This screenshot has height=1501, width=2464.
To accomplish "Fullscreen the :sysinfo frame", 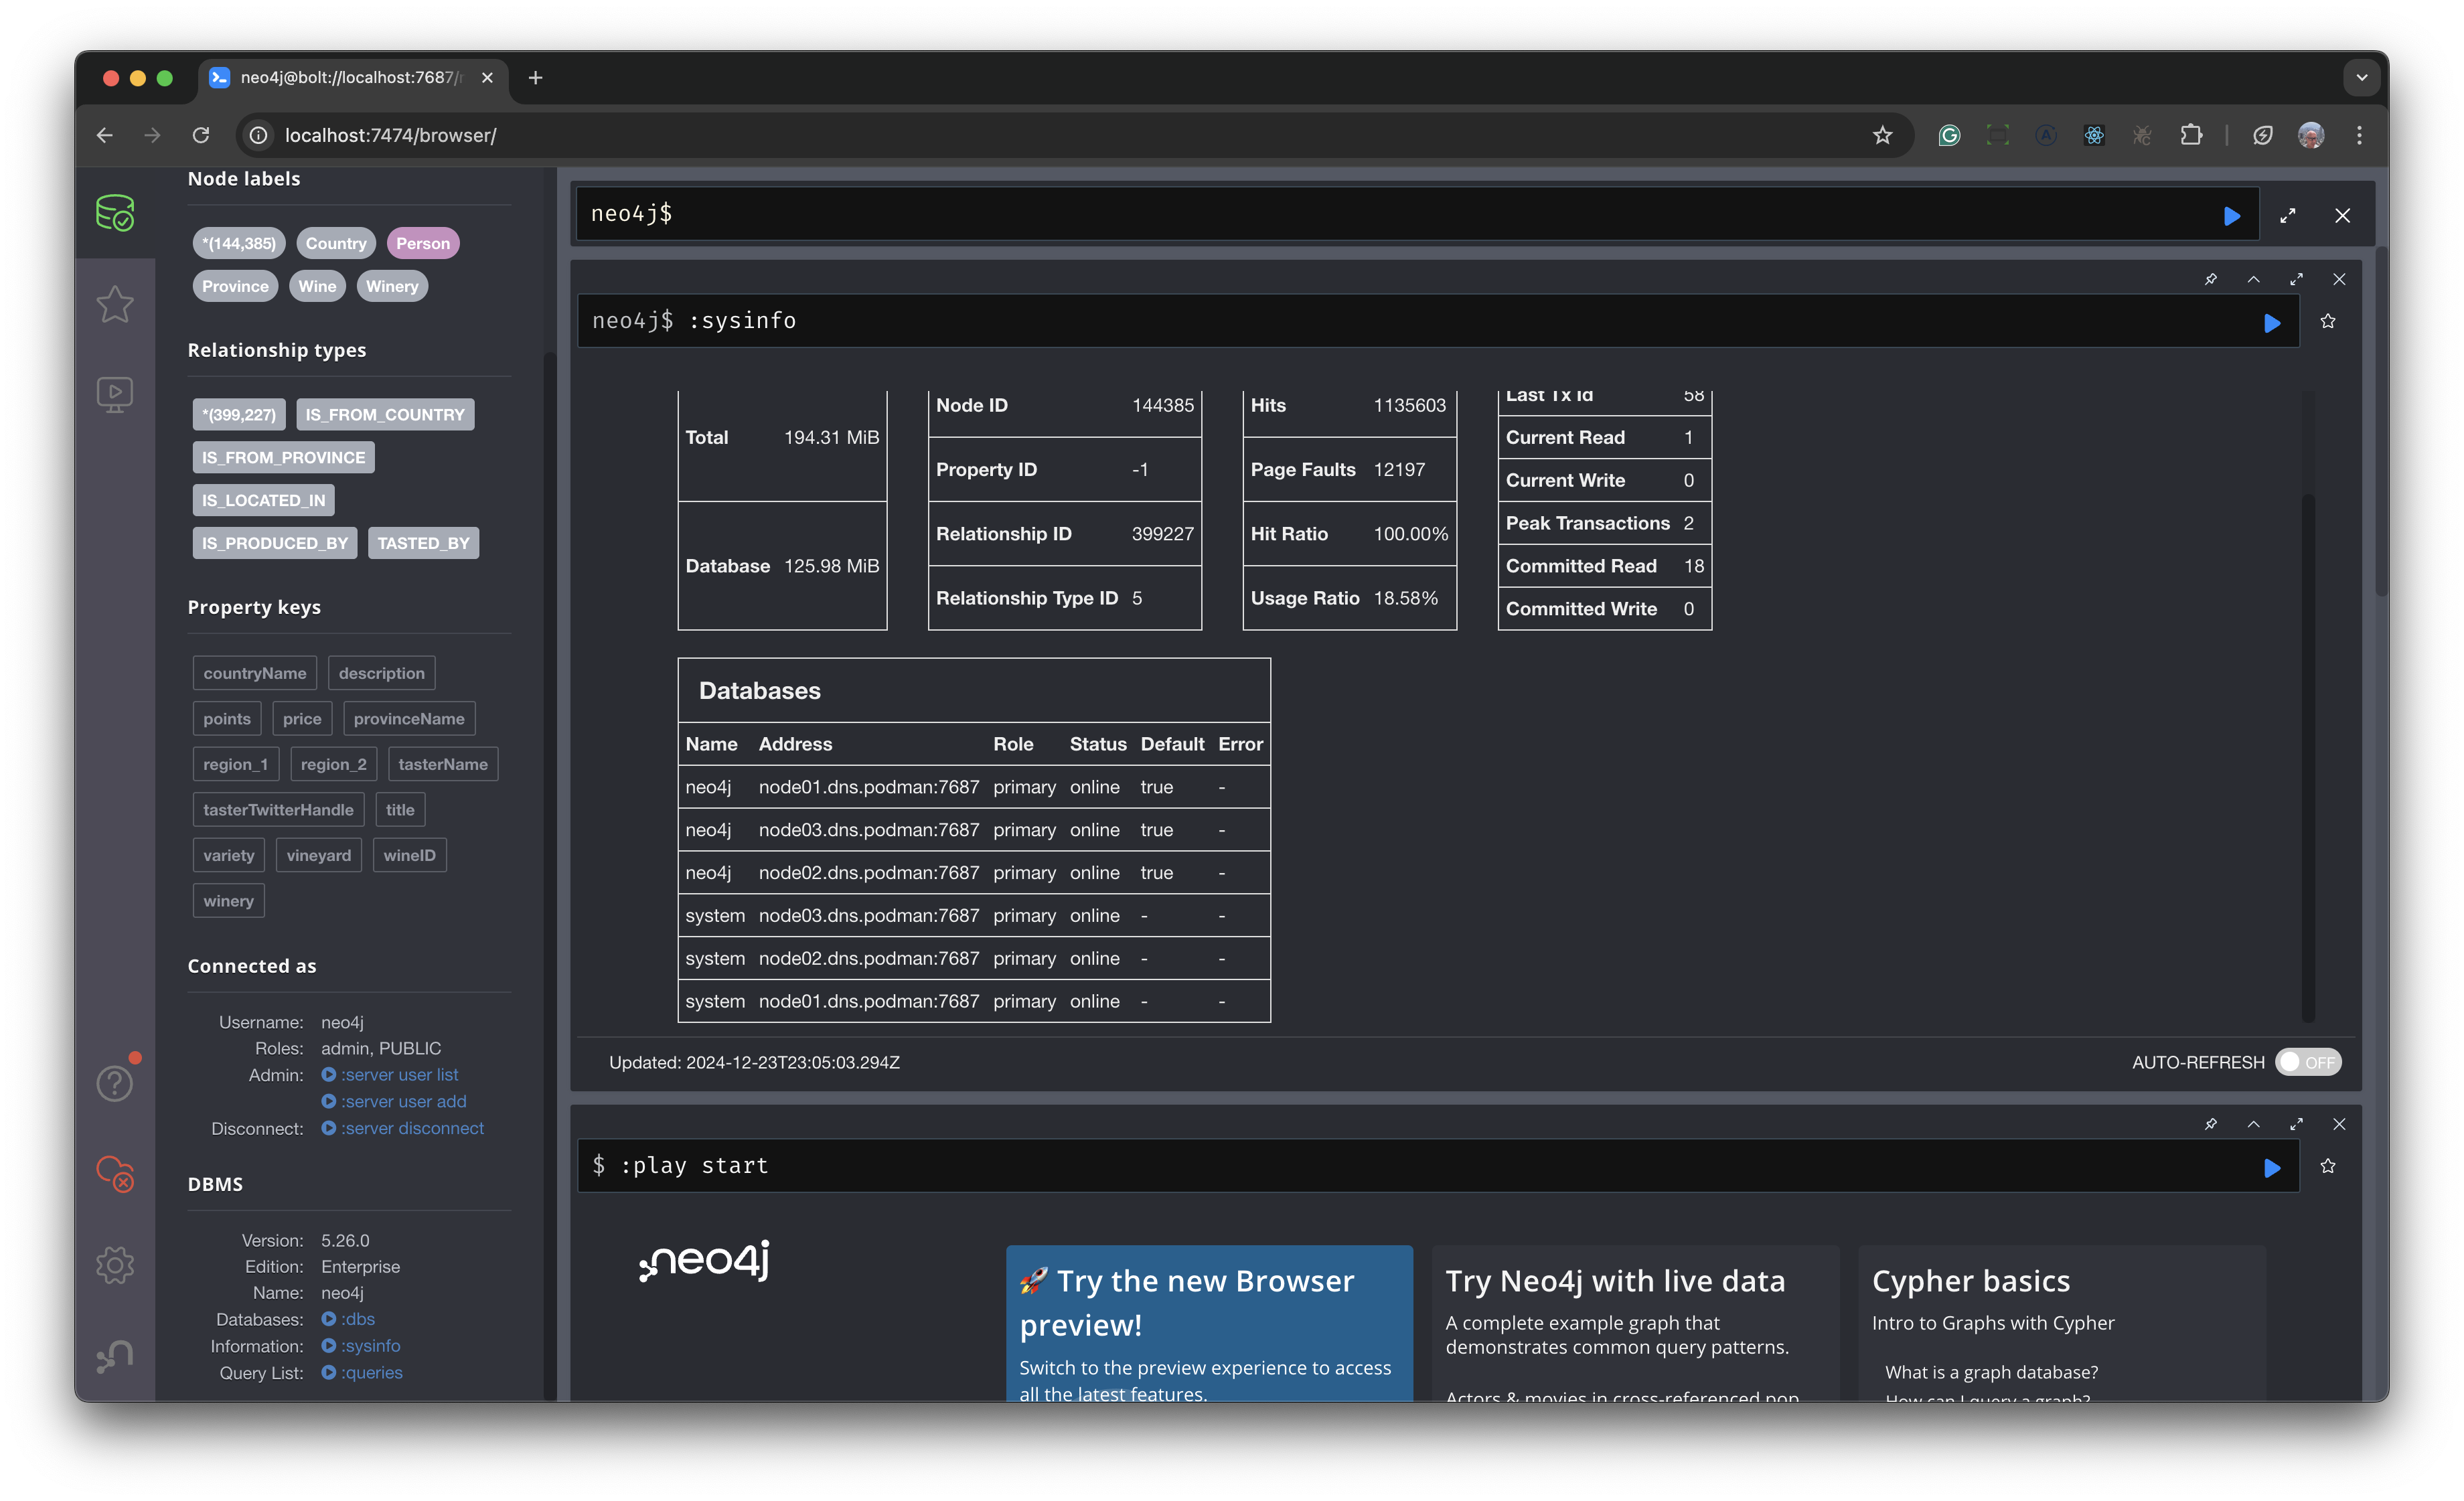I will 2296,279.
